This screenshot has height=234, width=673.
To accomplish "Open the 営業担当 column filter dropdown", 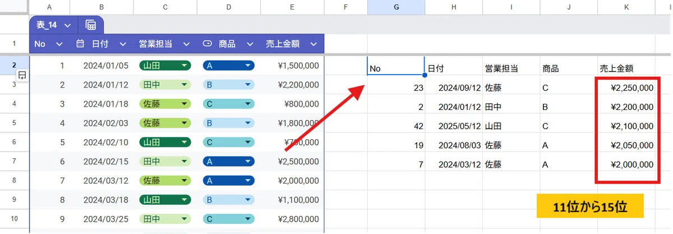I will coord(187,44).
